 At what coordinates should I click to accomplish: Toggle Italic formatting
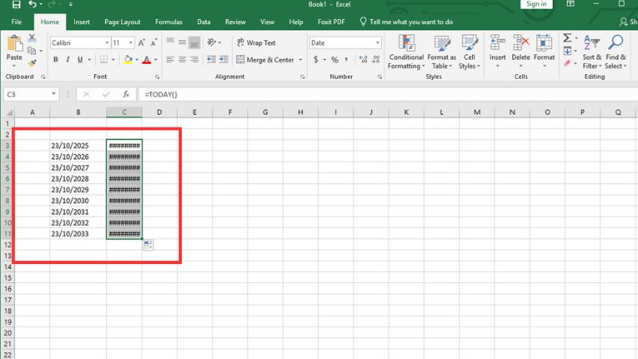(x=68, y=60)
